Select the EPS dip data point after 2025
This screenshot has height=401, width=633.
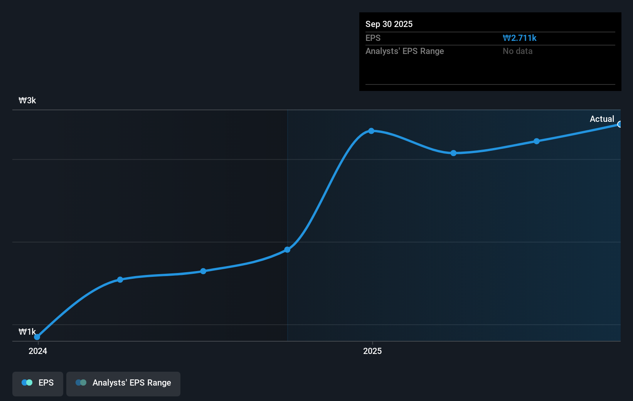[454, 153]
